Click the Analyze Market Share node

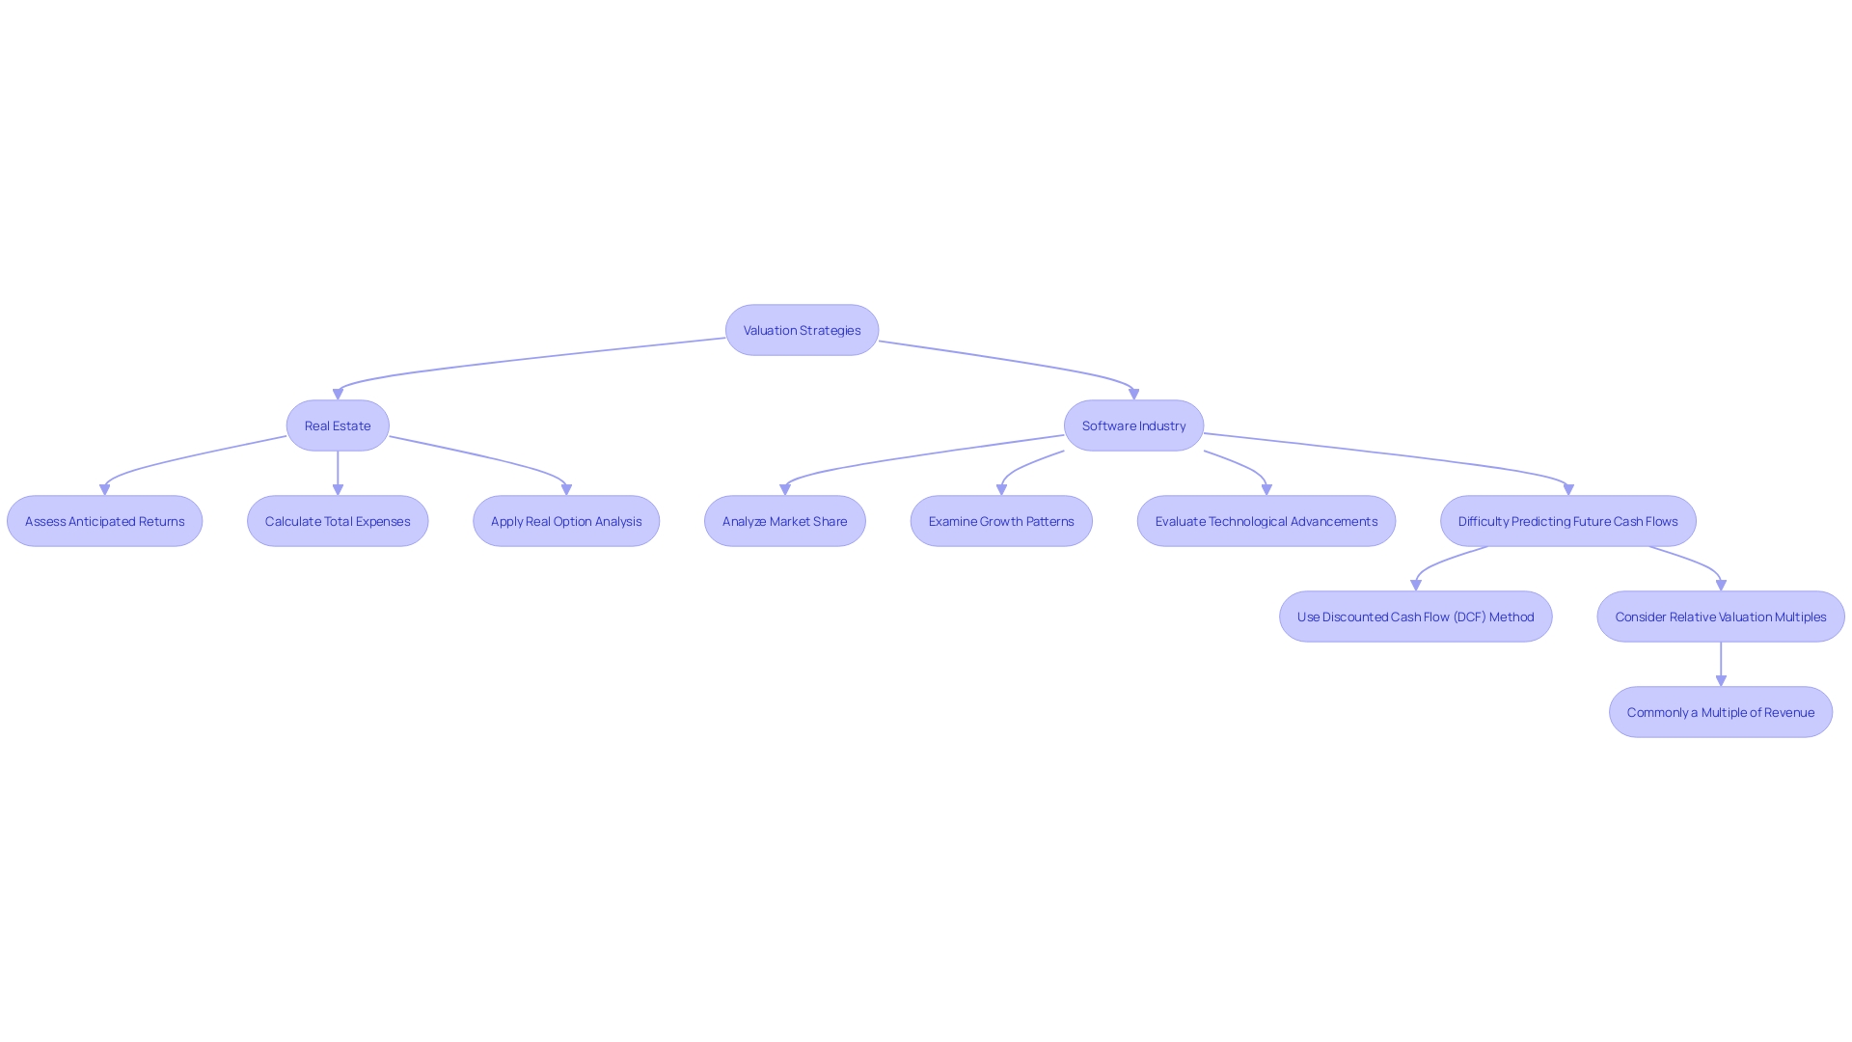(783, 520)
